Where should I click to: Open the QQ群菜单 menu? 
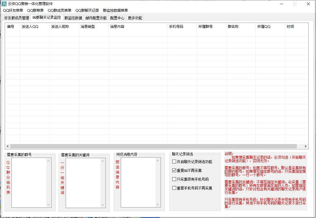pos(35,11)
